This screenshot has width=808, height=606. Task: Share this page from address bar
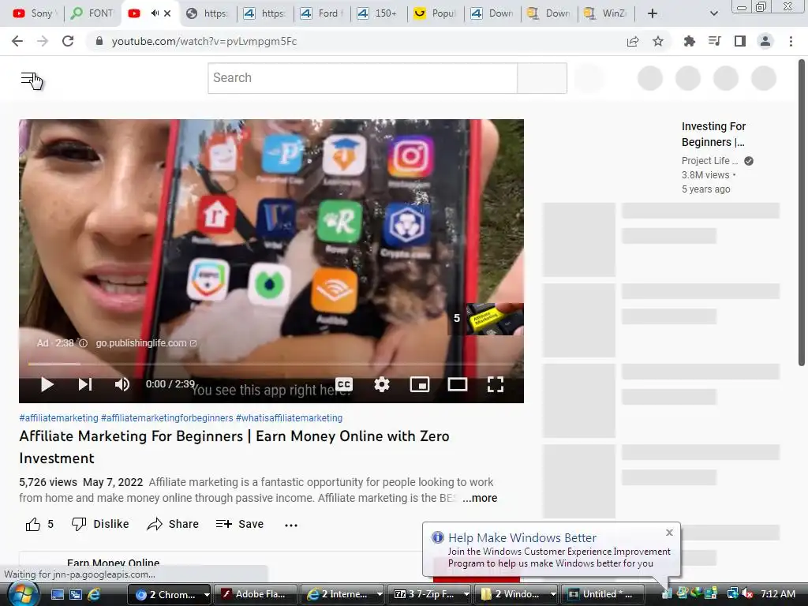click(633, 41)
